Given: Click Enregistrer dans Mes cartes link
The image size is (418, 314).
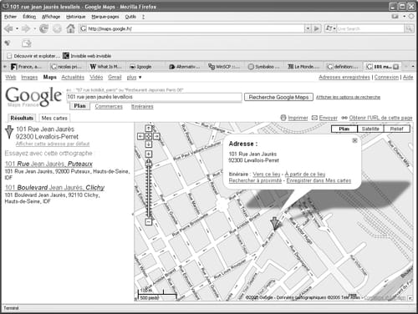Looking at the screenshot, I should [319, 180].
